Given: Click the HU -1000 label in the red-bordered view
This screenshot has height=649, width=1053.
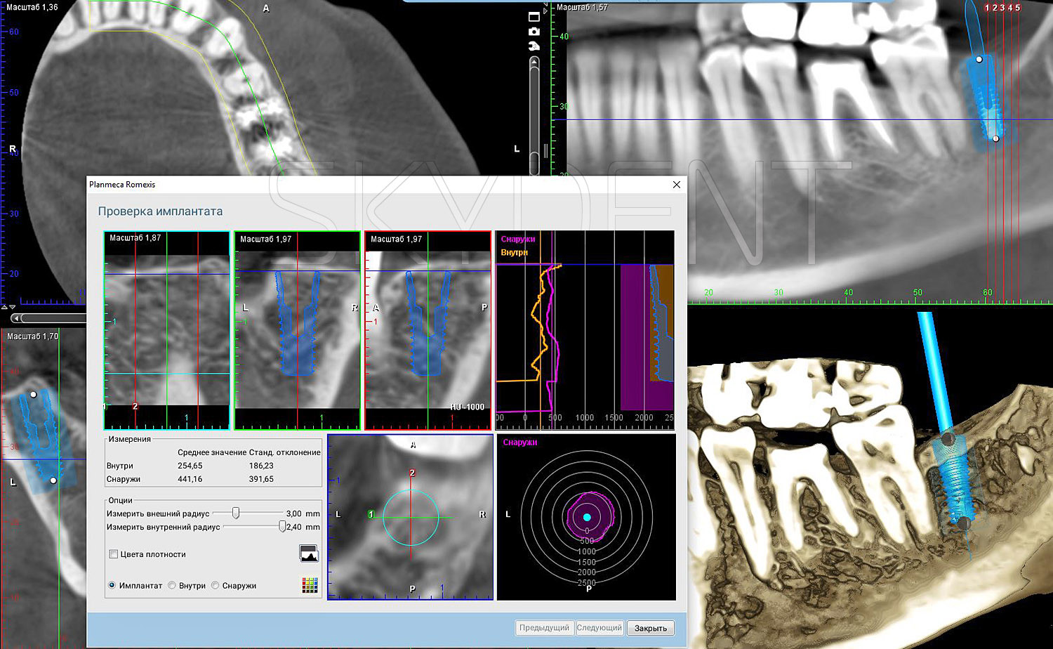Looking at the screenshot, I should click(x=468, y=407).
